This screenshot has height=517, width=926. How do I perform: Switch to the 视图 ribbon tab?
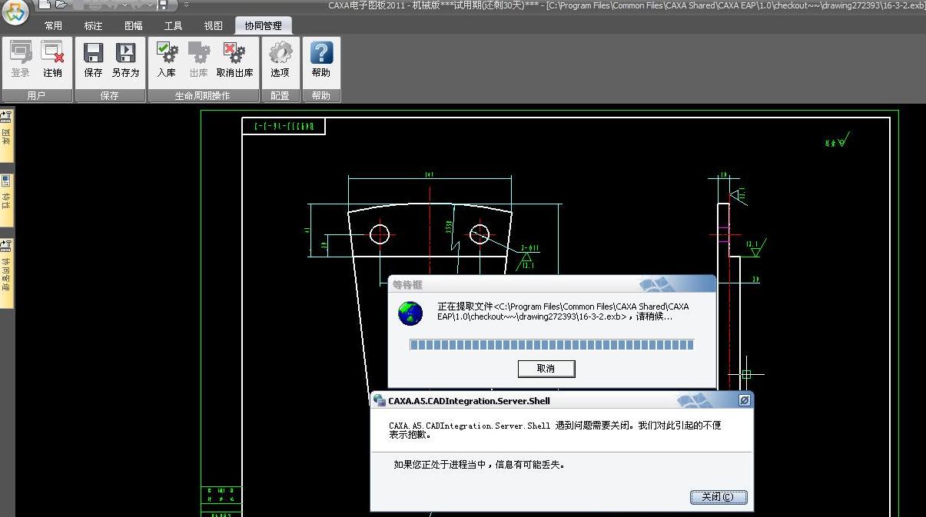point(214,26)
